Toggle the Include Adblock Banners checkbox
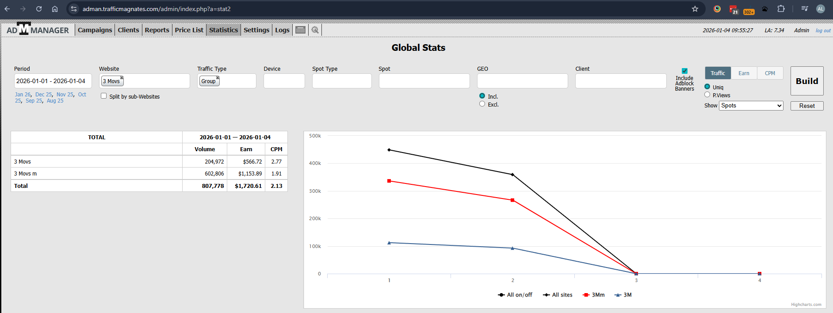 [684, 71]
